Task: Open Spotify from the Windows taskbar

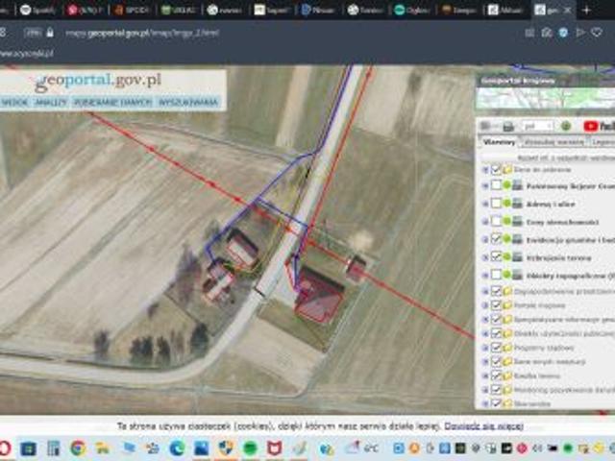Action: coord(250,449)
